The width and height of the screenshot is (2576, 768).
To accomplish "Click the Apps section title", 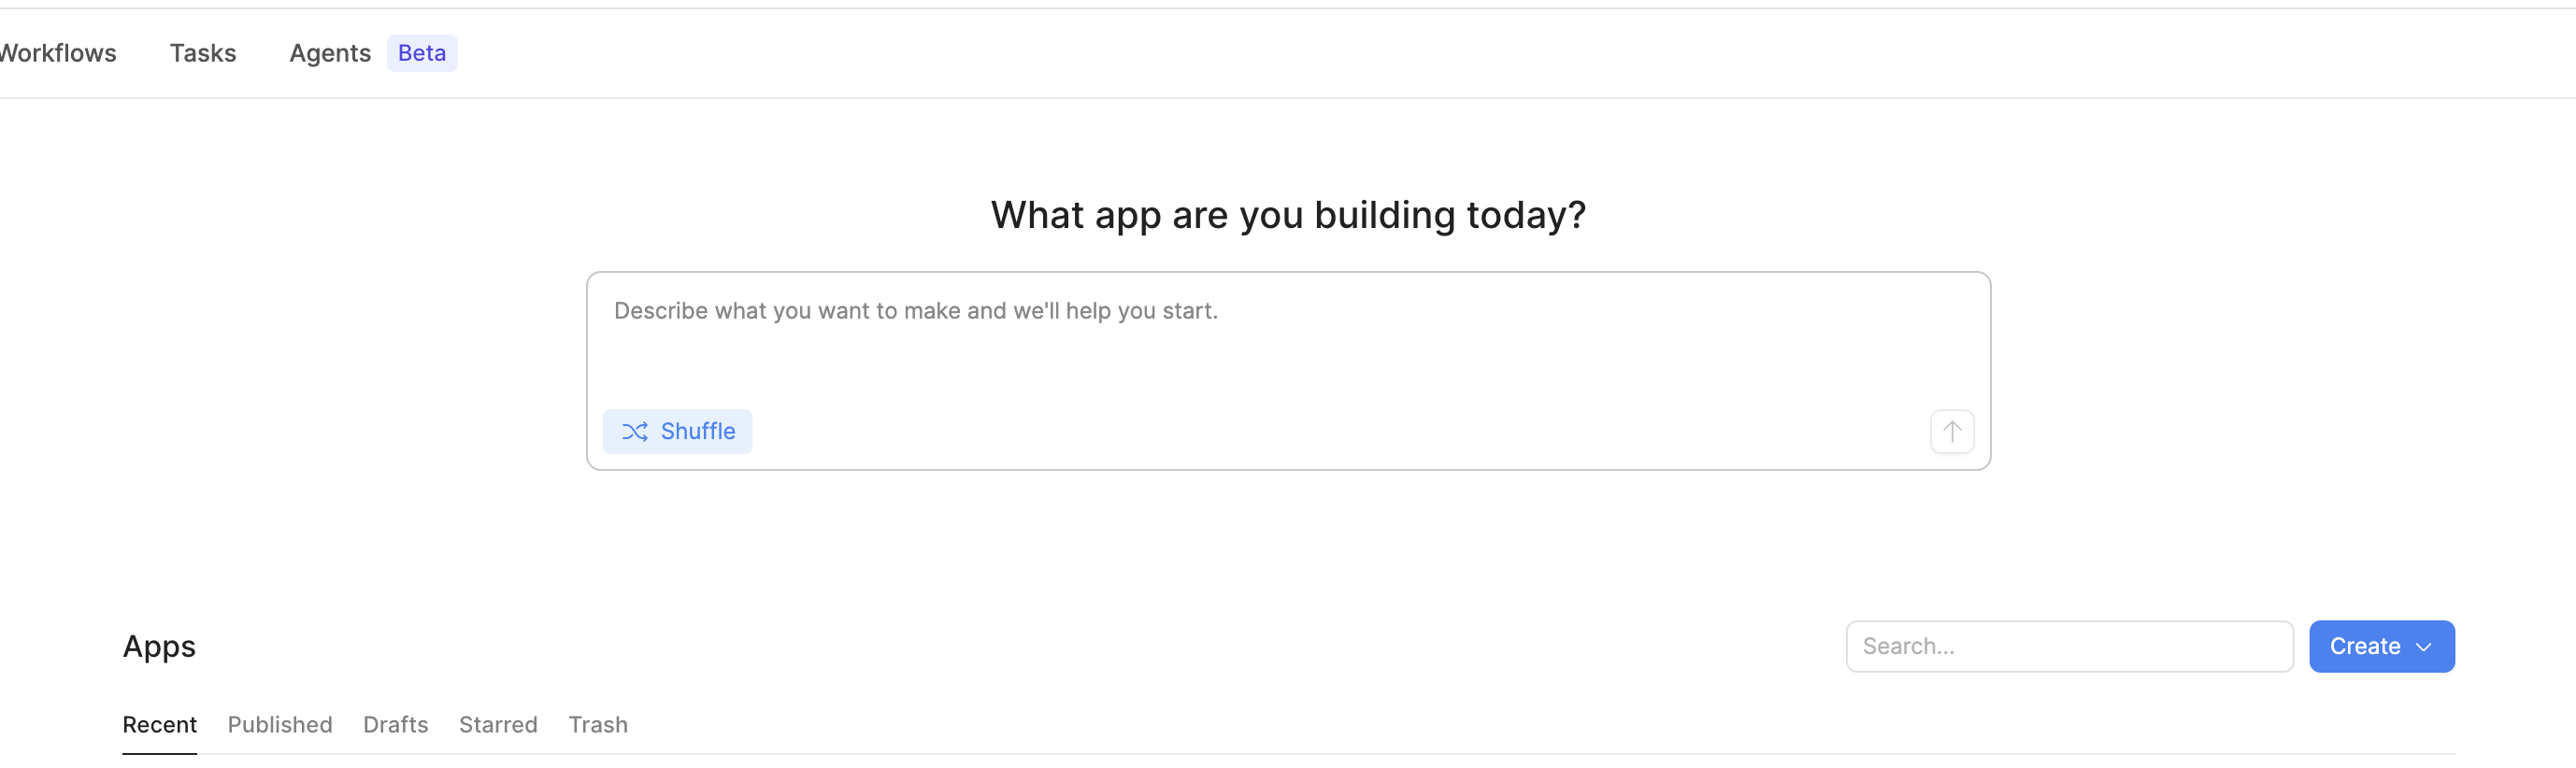I will coord(159,646).
